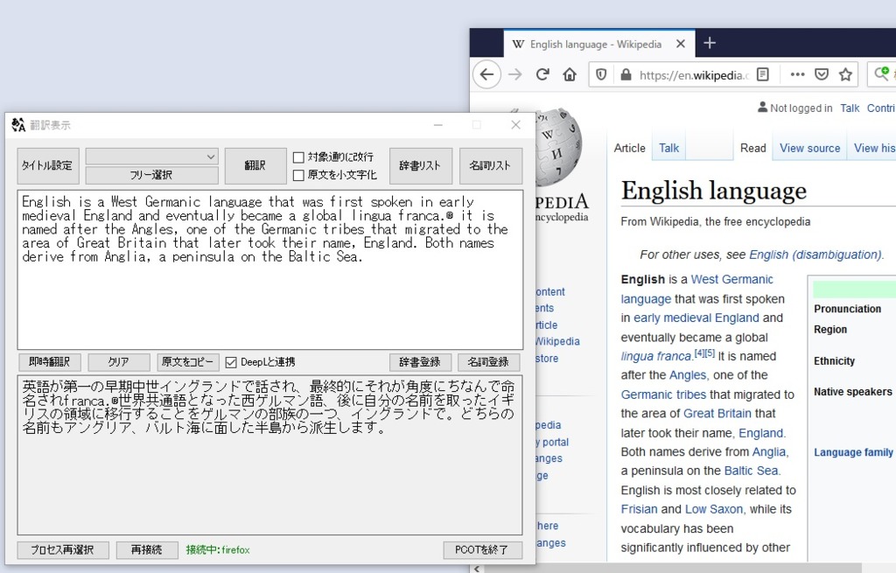Follow the Frisian link

tap(640, 509)
